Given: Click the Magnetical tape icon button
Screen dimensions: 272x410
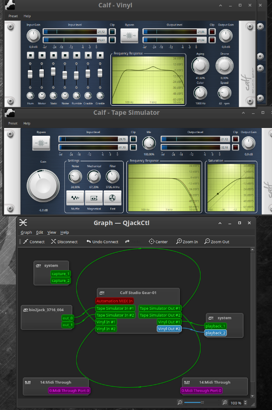Looking at the screenshot, I should [94, 198].
